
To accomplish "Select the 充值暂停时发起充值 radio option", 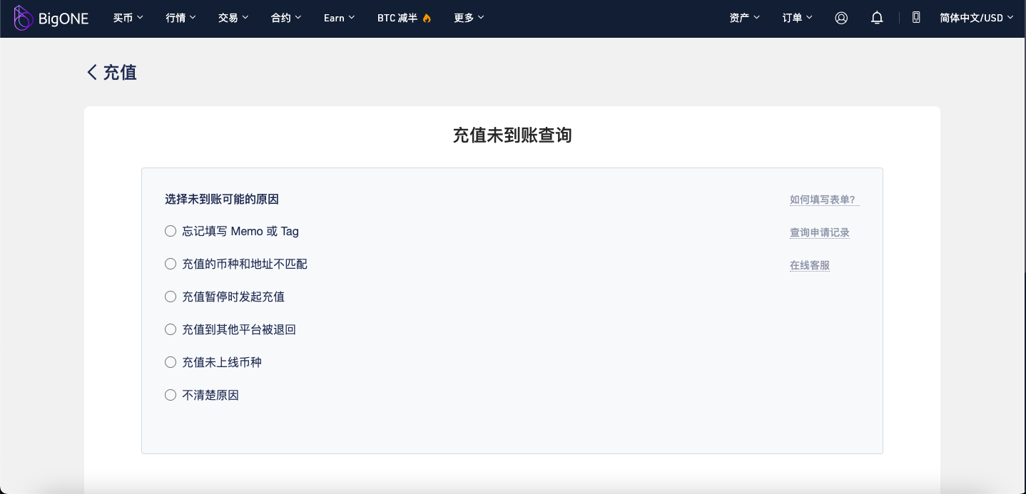I will click(171, 297).
